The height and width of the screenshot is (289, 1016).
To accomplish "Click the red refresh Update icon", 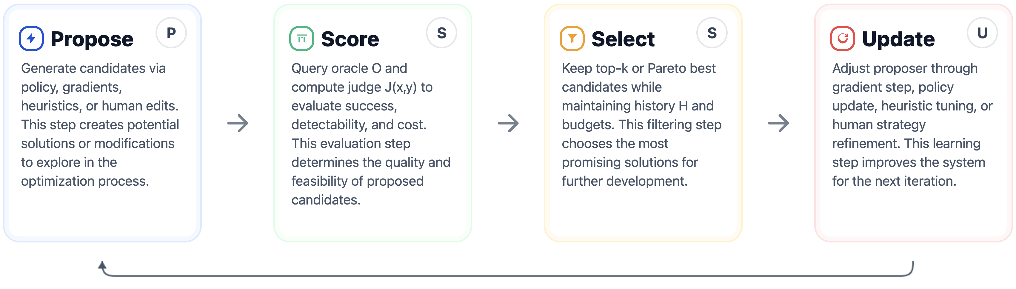I will (x=843, y=39).
